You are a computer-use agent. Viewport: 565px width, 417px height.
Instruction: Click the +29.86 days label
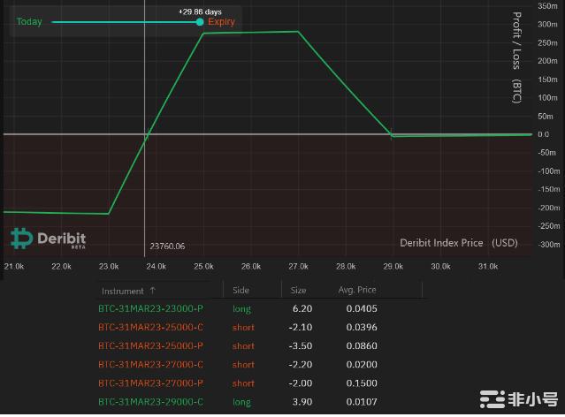(x=199, y=11)
